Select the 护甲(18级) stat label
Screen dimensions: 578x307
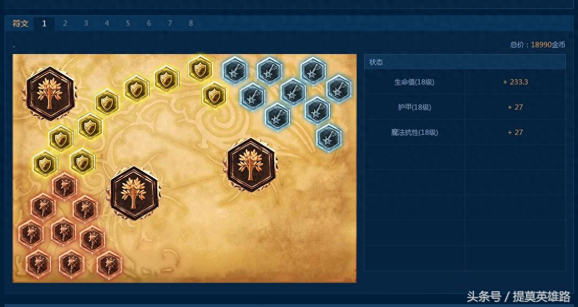coord(414,107)
